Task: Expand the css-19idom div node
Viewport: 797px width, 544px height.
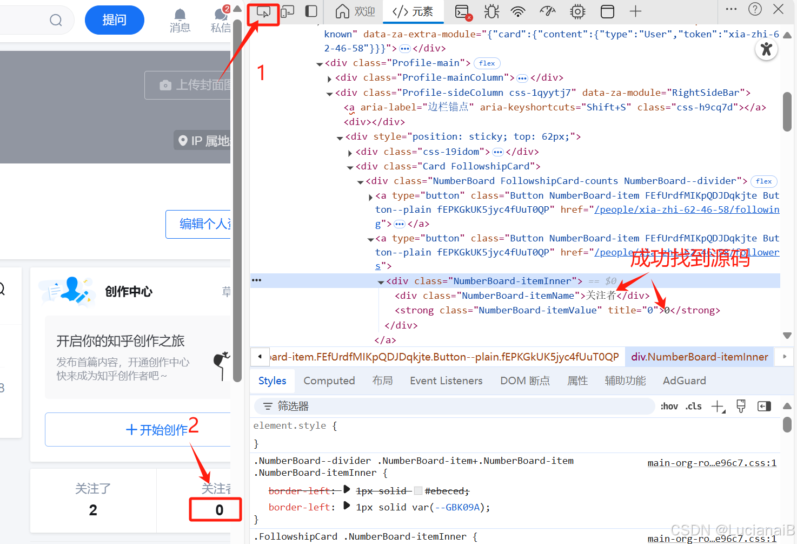Action: (350, 153)
